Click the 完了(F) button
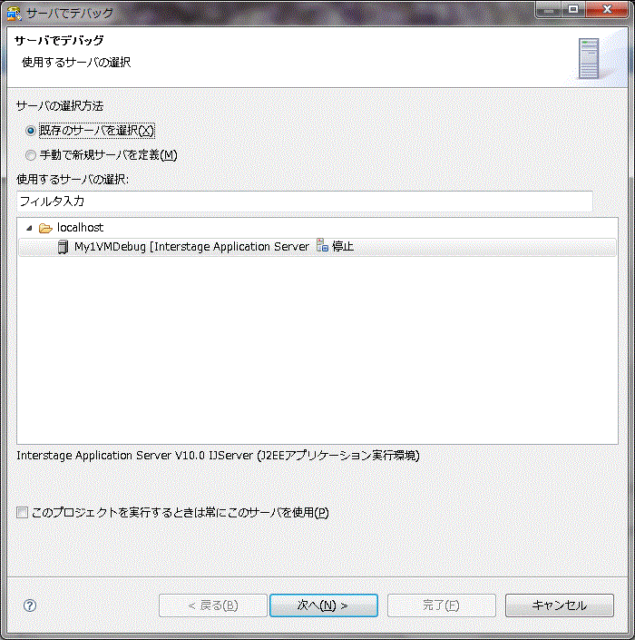 [x=442, y=606]
